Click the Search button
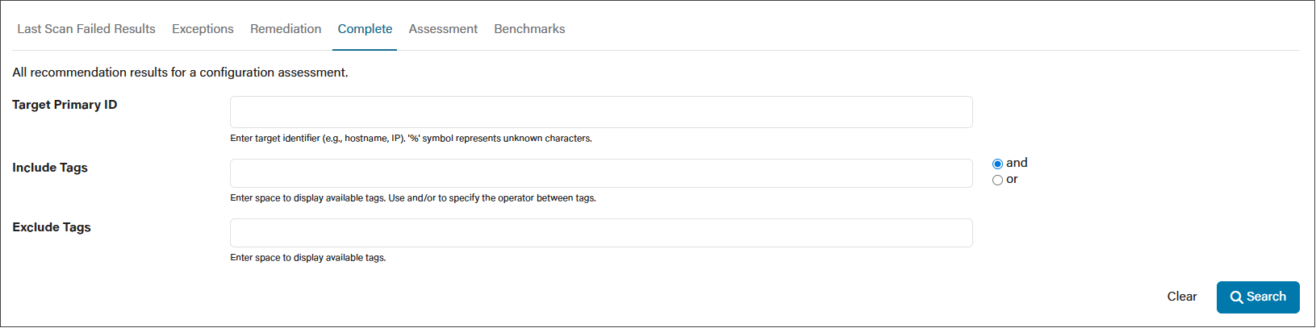This screenshot has height=328, width=1316. click(x=1258, y=297)
